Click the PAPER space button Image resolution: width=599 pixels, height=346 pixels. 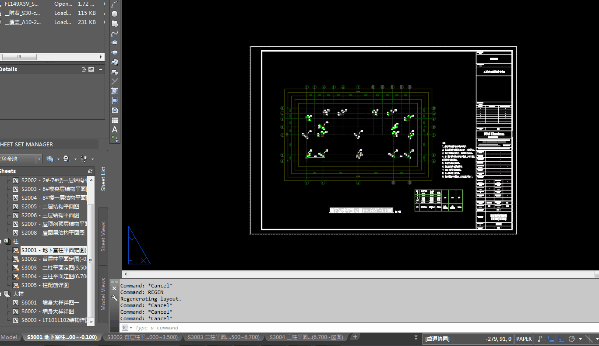point(524,339)
